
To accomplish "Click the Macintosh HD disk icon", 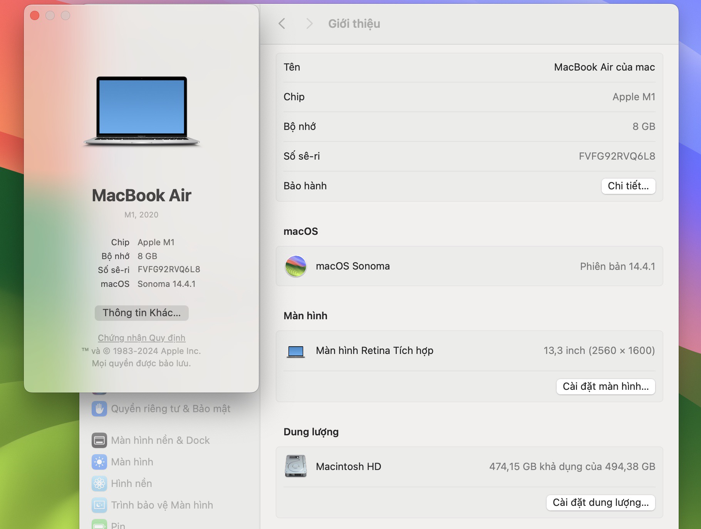I will (x=296, y=466).
